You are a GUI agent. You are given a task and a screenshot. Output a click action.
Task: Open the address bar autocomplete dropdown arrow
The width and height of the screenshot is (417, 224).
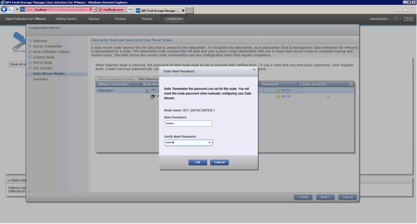click(x=94, y=10)
